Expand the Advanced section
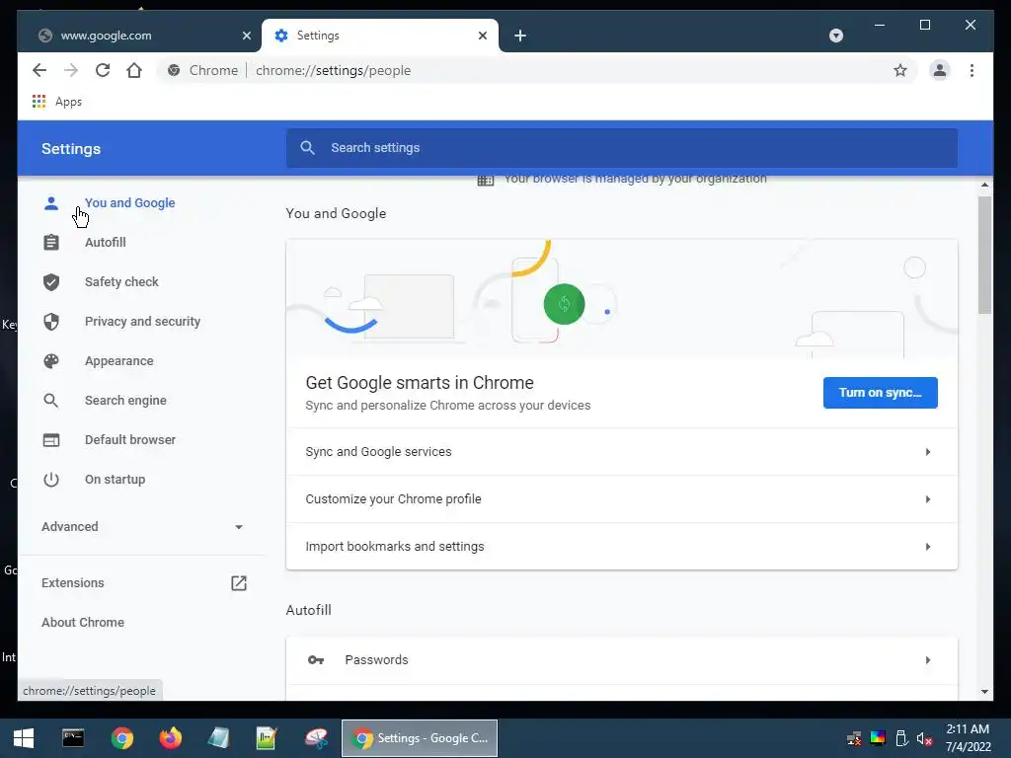This screenshot has width=1011, height=758. tap(142, 527)
